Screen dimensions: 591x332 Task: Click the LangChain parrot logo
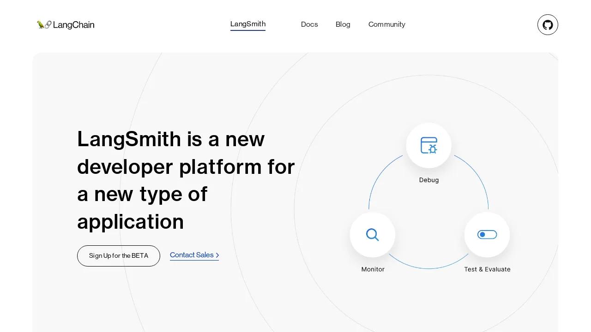[66, 25]
